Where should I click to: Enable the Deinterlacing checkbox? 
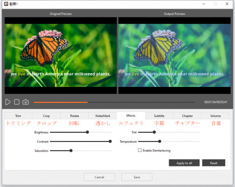140,150
